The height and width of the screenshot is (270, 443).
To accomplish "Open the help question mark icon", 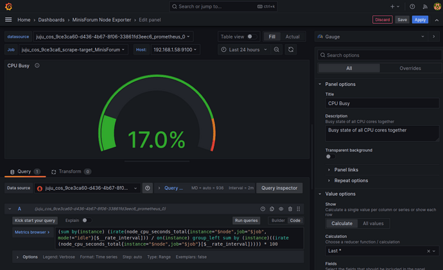I will tap(412, 6).
